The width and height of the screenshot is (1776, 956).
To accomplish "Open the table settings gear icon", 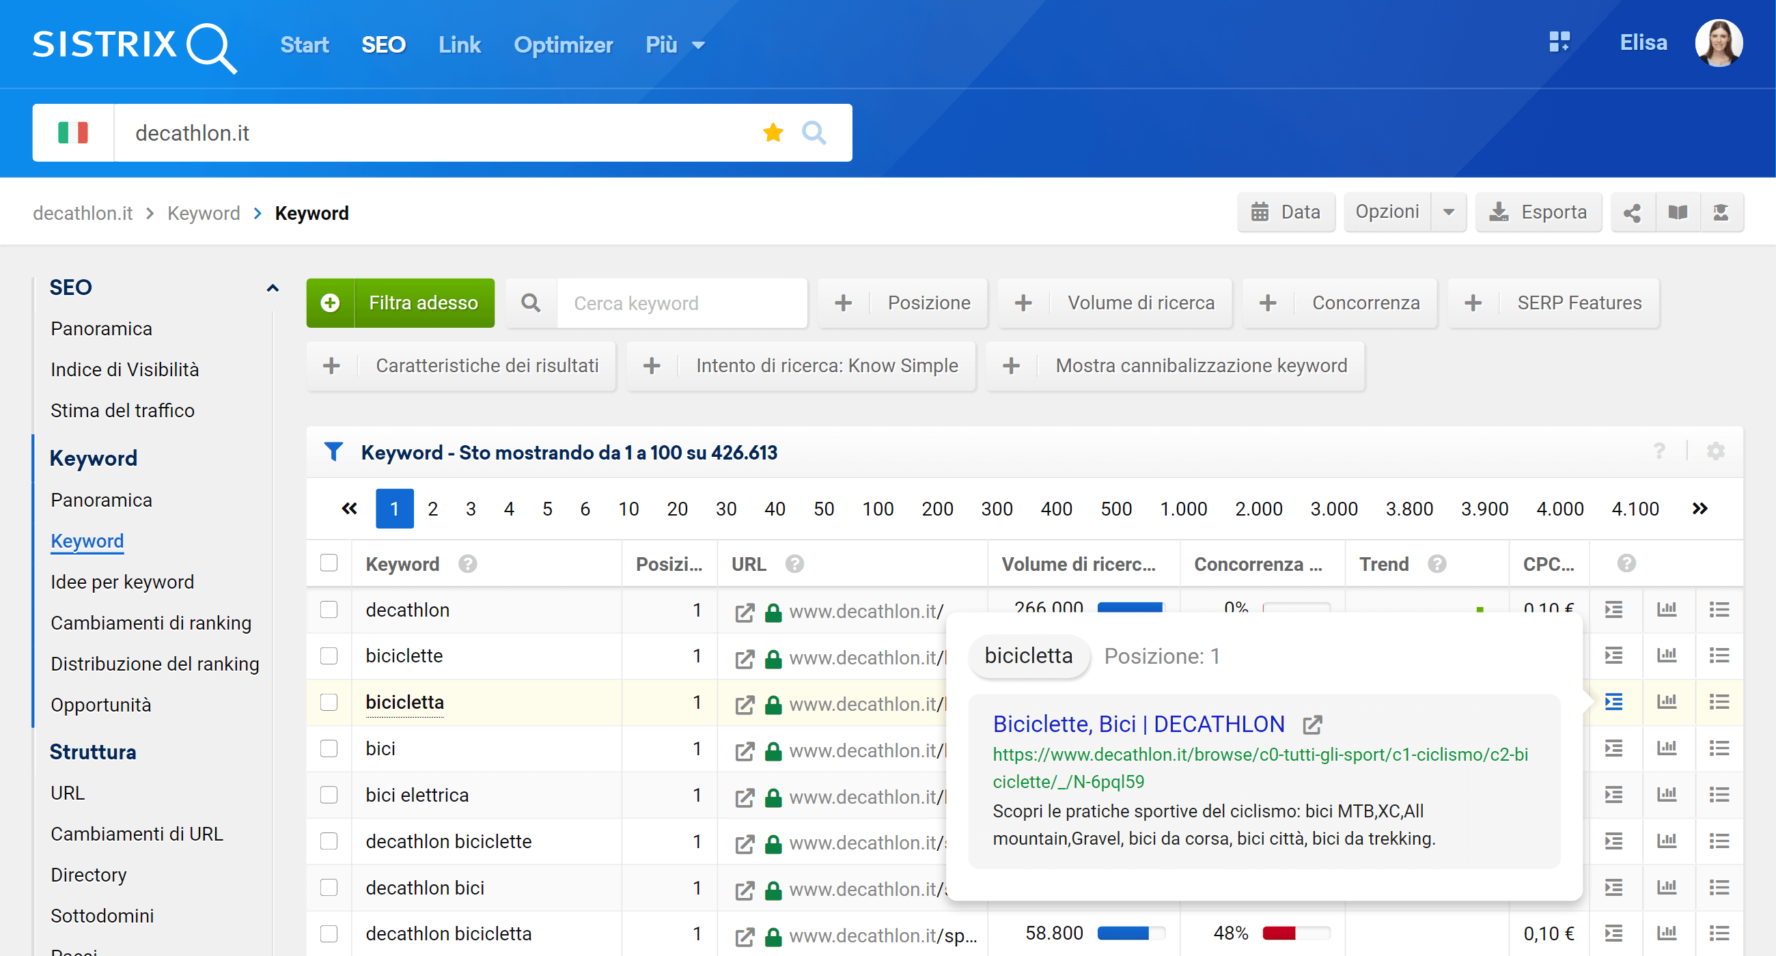I will [1715, 451].
